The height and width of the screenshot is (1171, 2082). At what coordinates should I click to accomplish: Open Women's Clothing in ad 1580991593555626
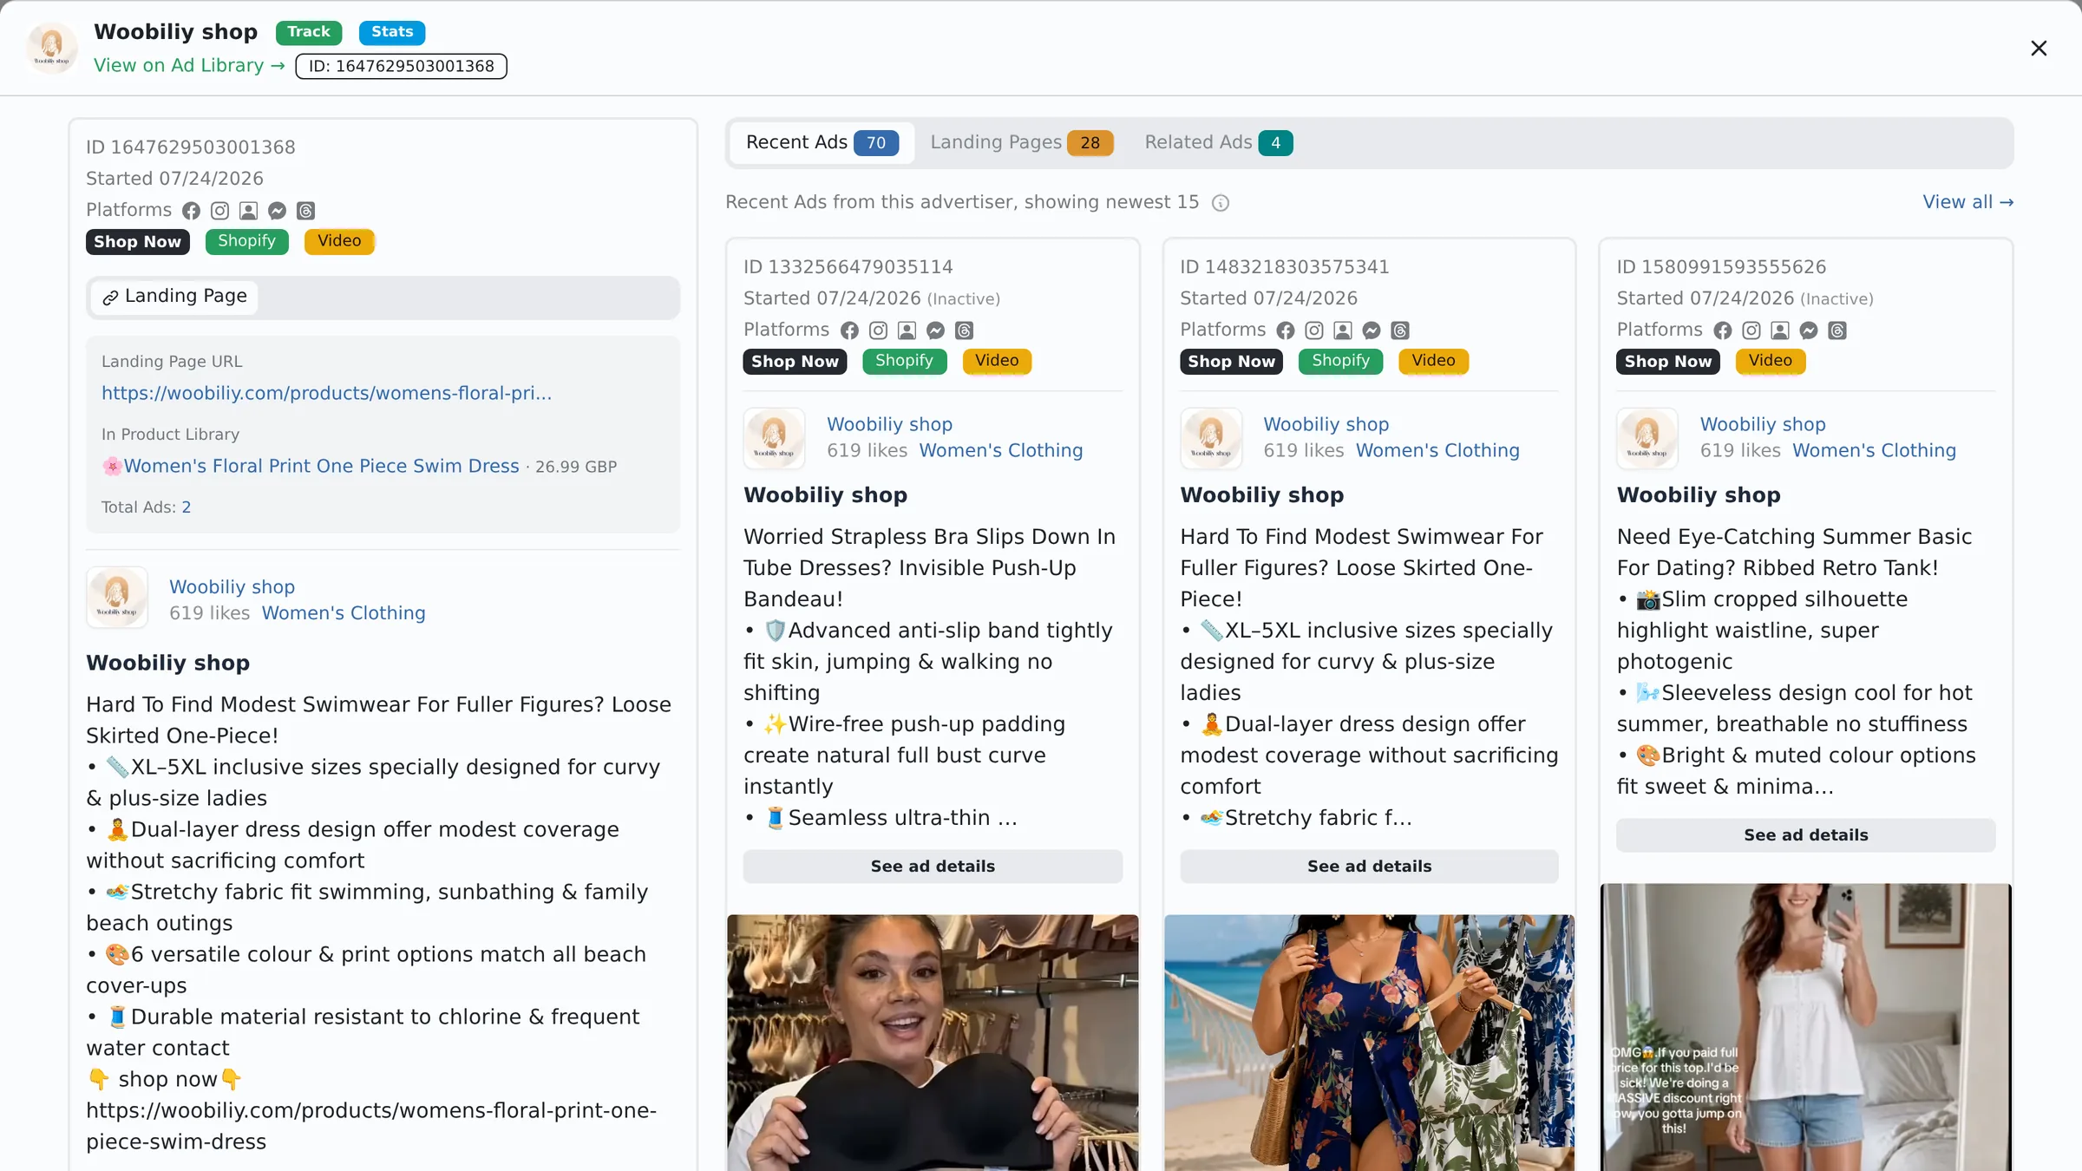[1875, 451]
